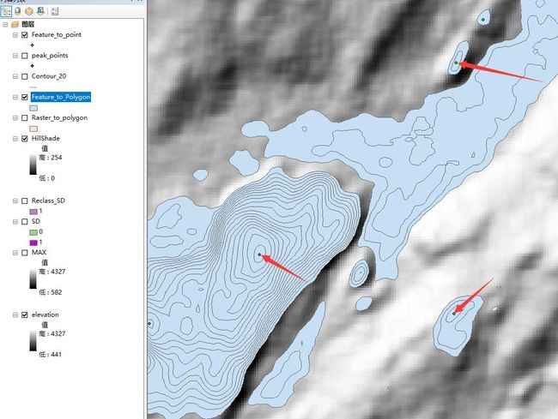
Task: Collapse the Feature_to_point layer legend
Action: [x=15, y=35]
